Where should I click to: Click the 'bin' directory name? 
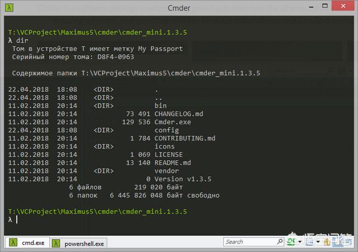161,105
